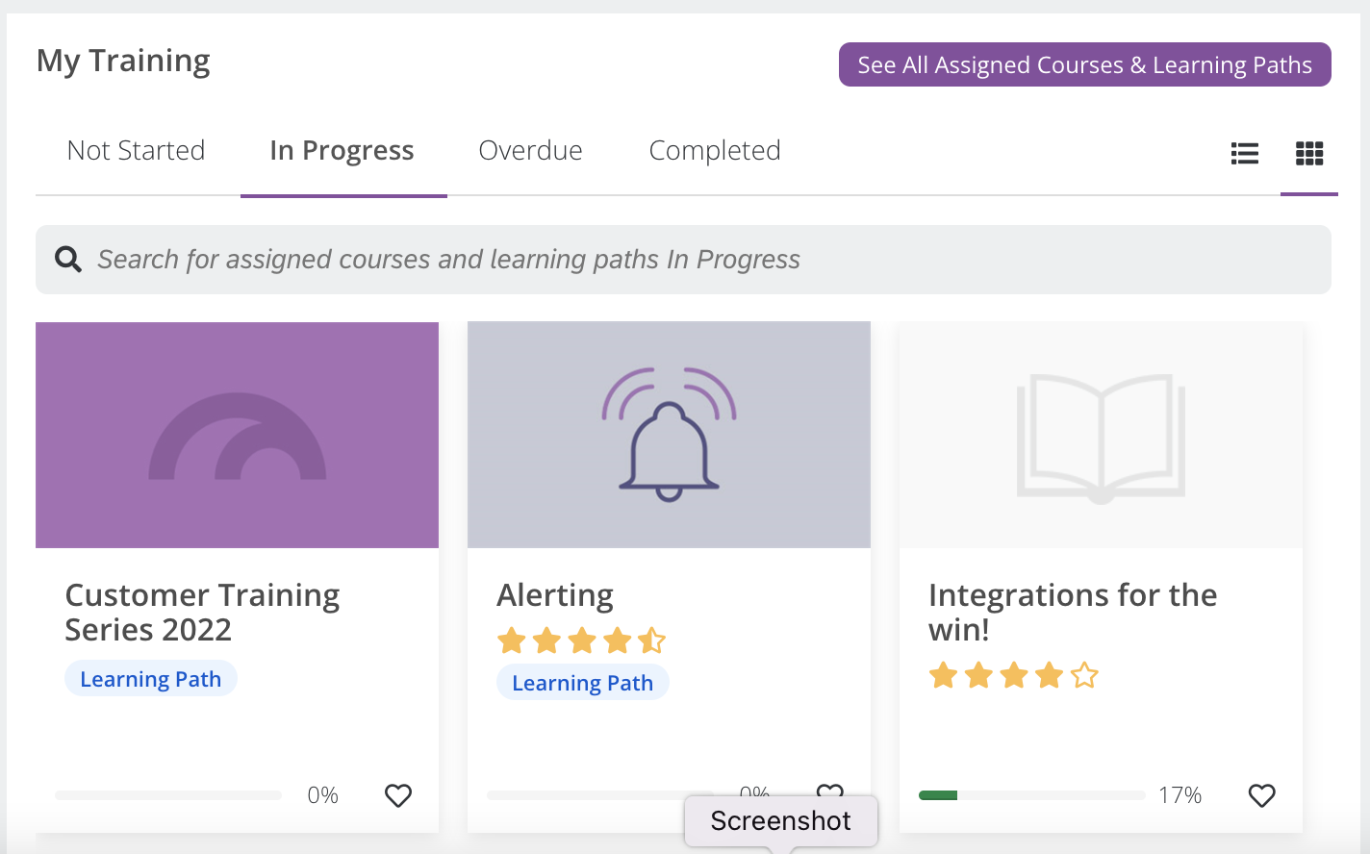Image resolution: width=1370 pixels, height=854 pixels.
Task: Select the Completed tab
Action: pos(715,150)
